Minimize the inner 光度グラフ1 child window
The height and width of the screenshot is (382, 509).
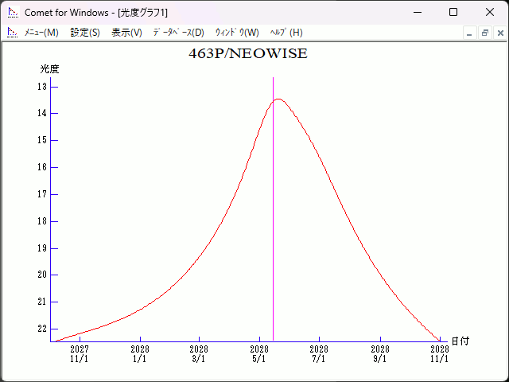(469, 33)
